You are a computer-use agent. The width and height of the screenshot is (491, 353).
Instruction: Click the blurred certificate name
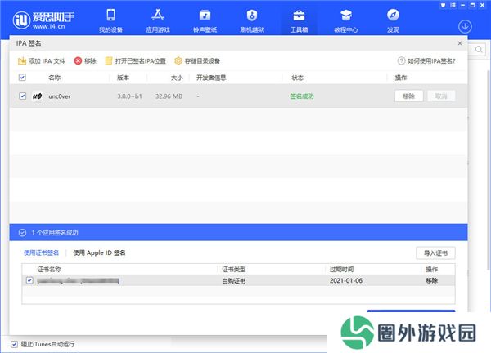(79, 281)
